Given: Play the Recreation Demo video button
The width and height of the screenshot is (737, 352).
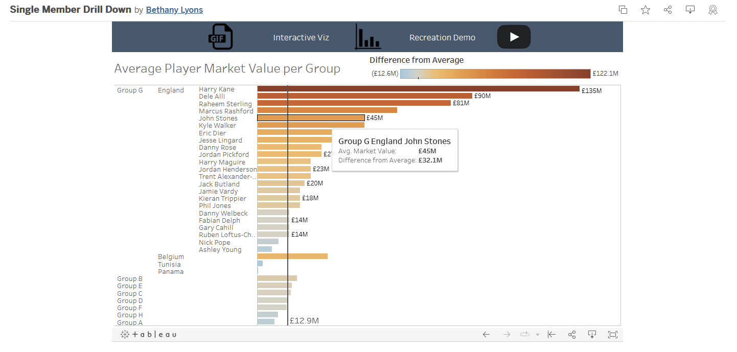Looking at the screenshot, I should pos(514,37).
